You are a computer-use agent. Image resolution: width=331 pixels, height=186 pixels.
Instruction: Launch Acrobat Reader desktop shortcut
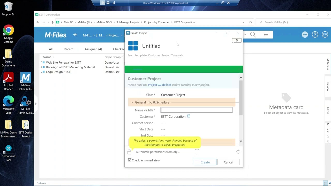point(8,81)
